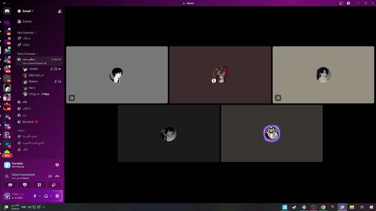376x211 pixels.
Task: Open the Fortnite activity entry
Action: click(x=18, y=165)
